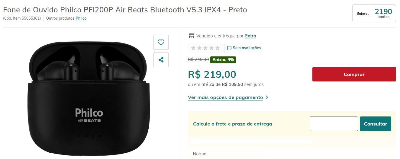Open the Extra seller link
Viewport: 400px width, 159px height.
click(x=250, y=36)
